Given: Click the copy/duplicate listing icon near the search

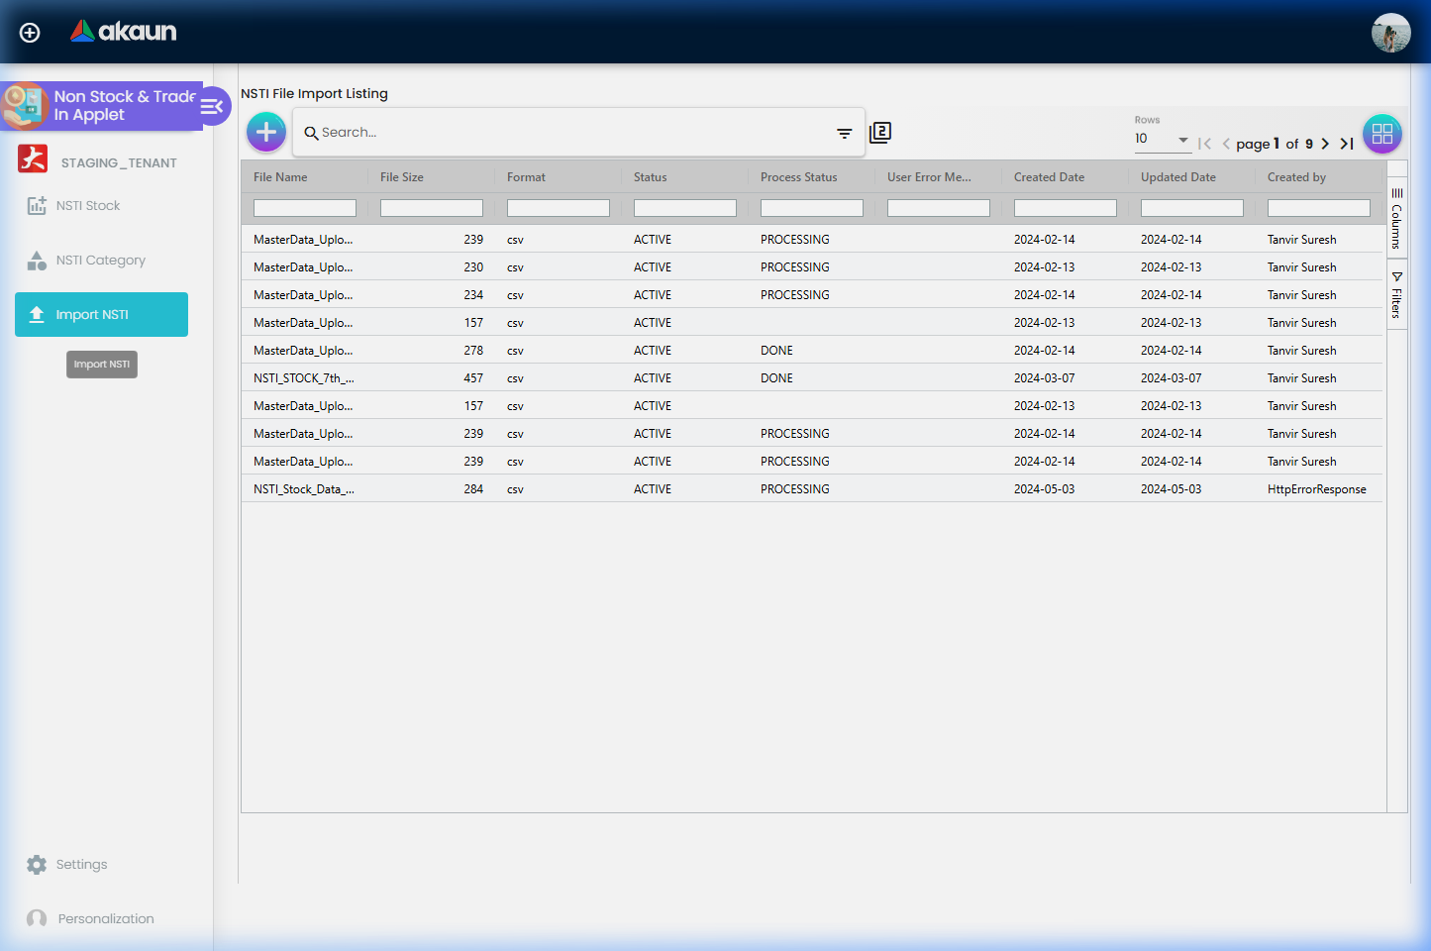Looking at the screenshot, I should pyautogui.click(x=880, y=132).
